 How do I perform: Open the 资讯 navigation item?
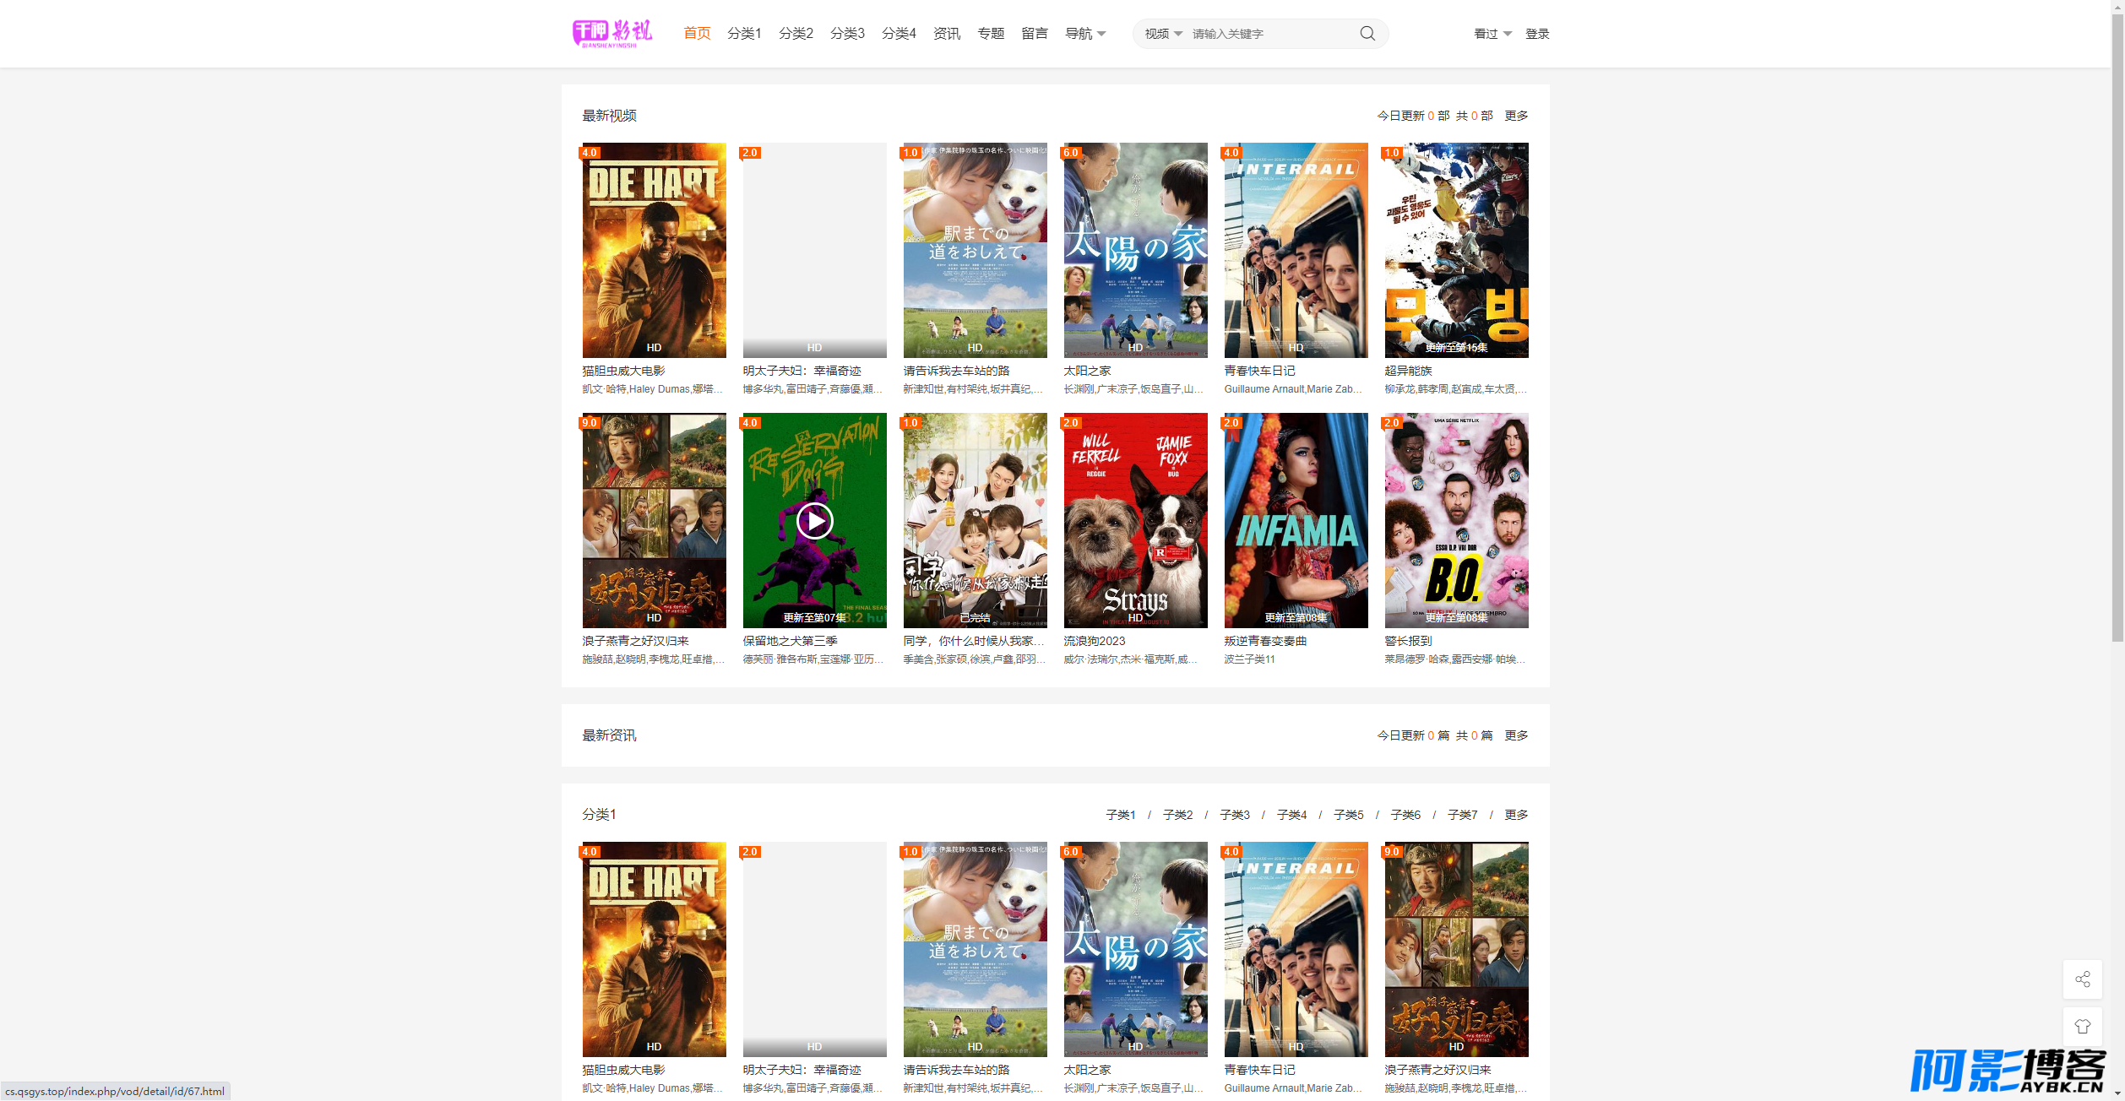[947, 34]
